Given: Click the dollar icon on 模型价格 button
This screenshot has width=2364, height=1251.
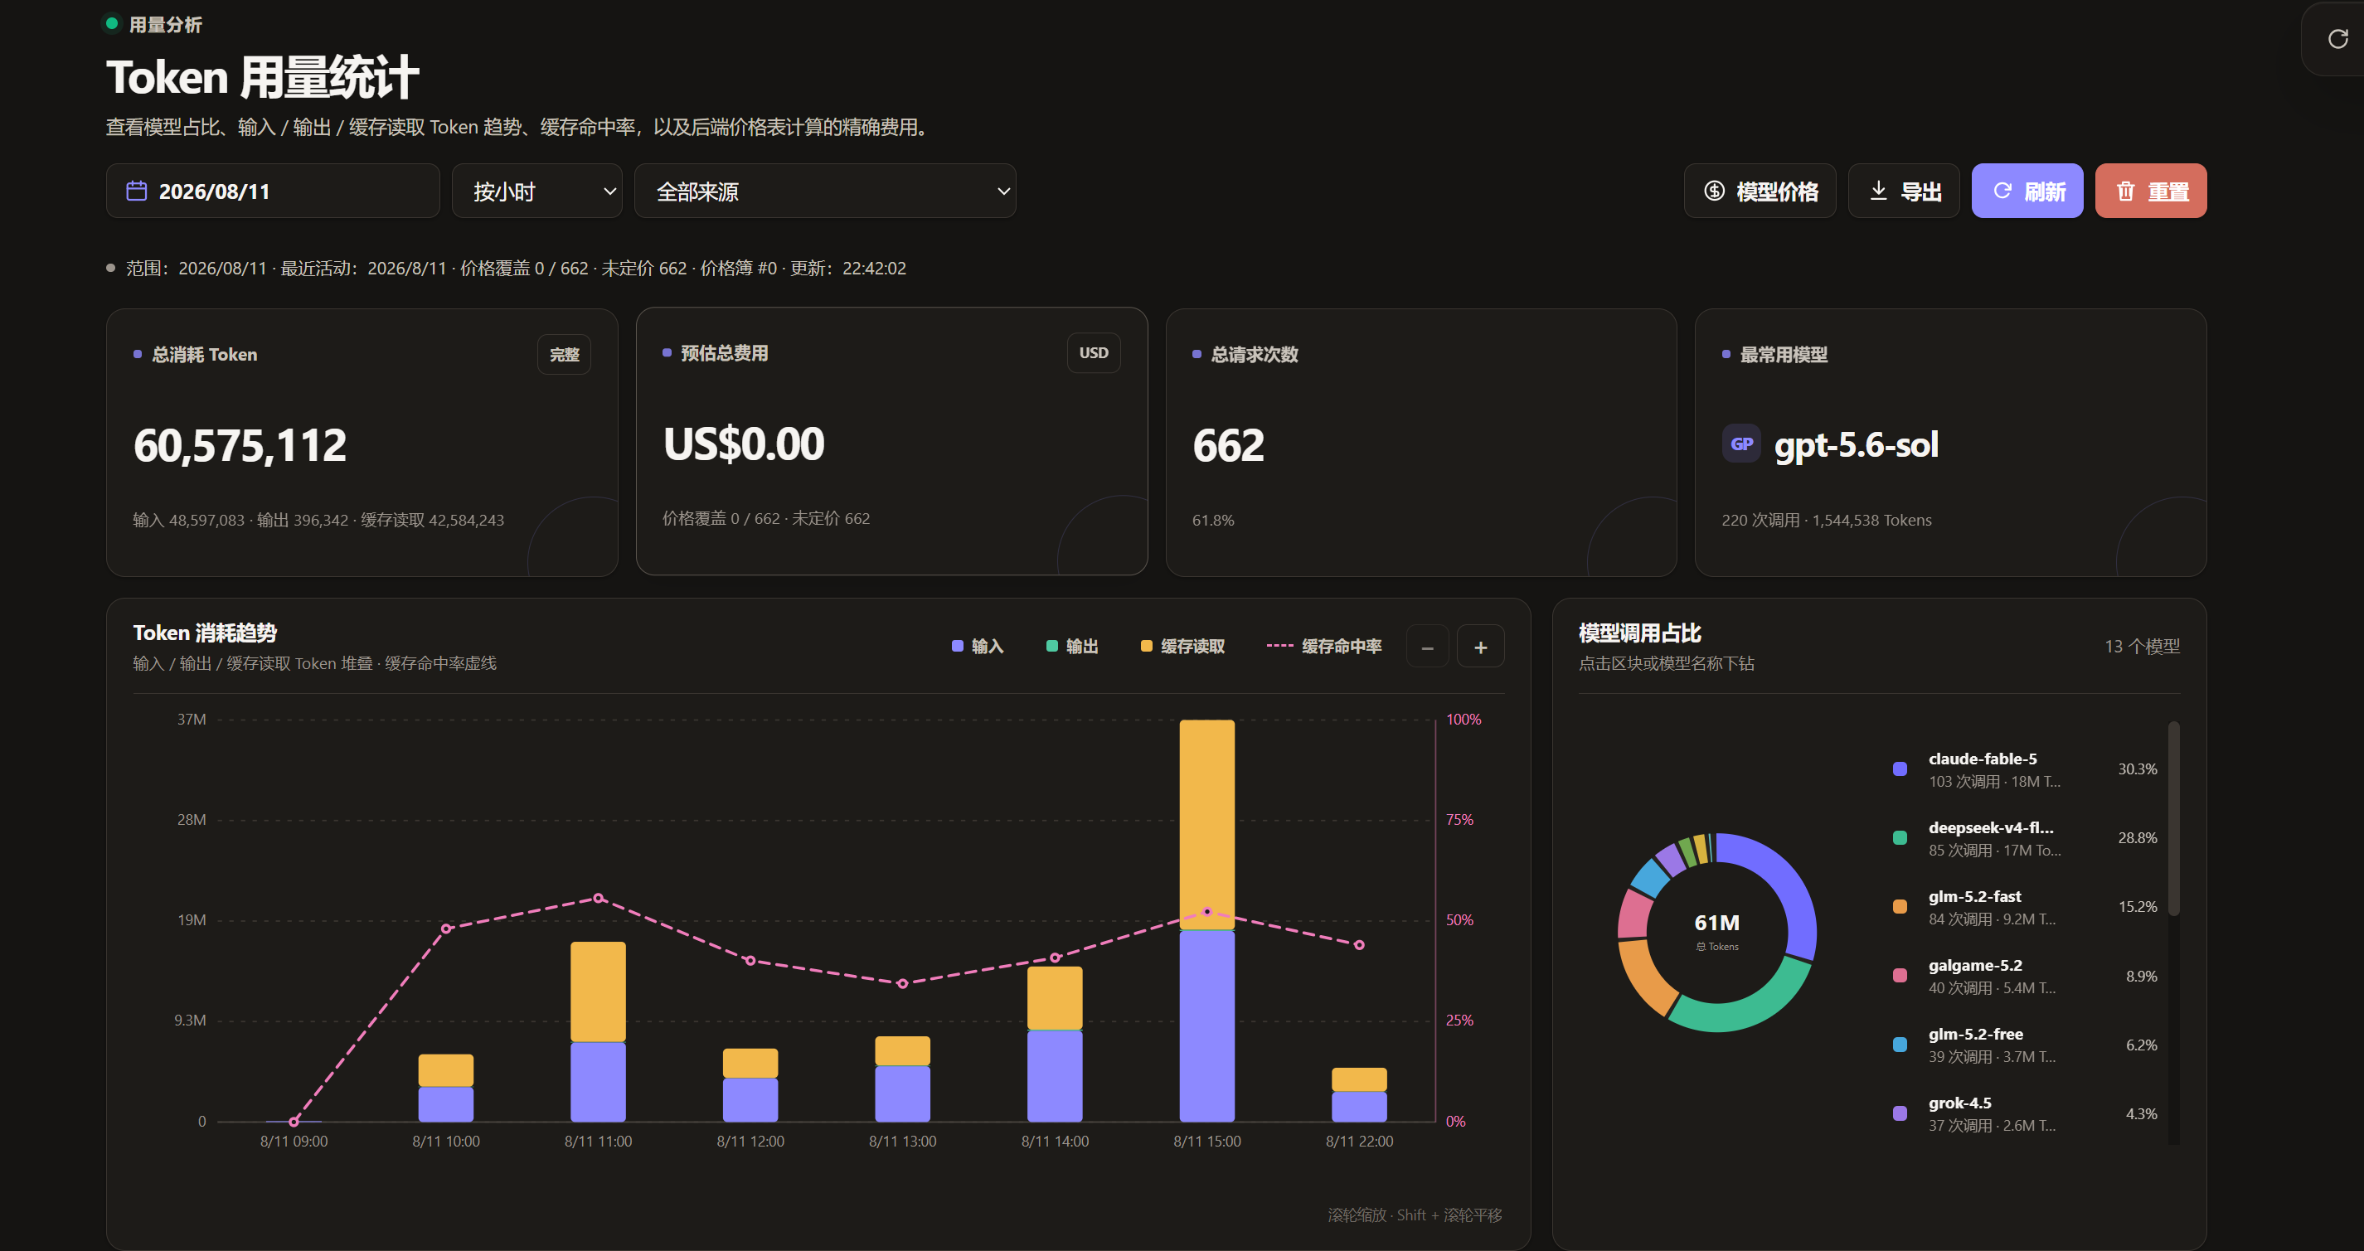Looking at the screenshot, I should tap(1713, 191).
